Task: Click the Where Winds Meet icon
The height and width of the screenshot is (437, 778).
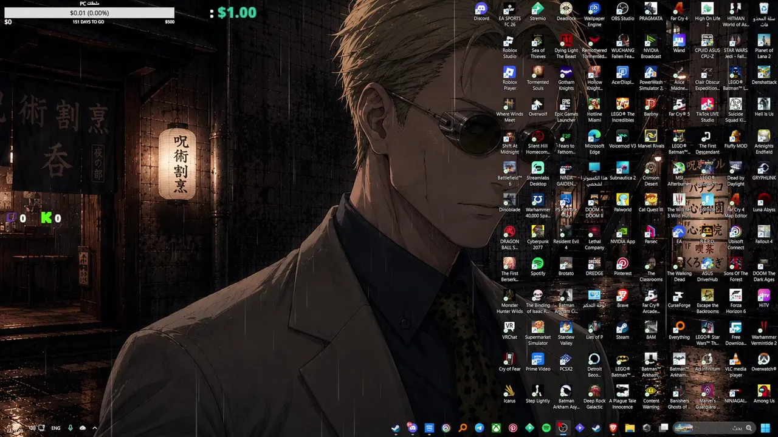Action: [x=509, y=110]
